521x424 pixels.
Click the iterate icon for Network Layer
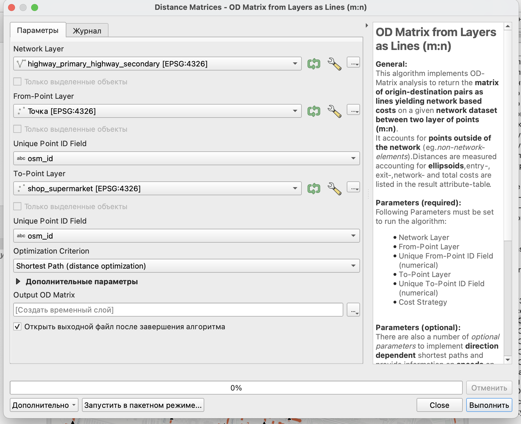click(314, 64)
